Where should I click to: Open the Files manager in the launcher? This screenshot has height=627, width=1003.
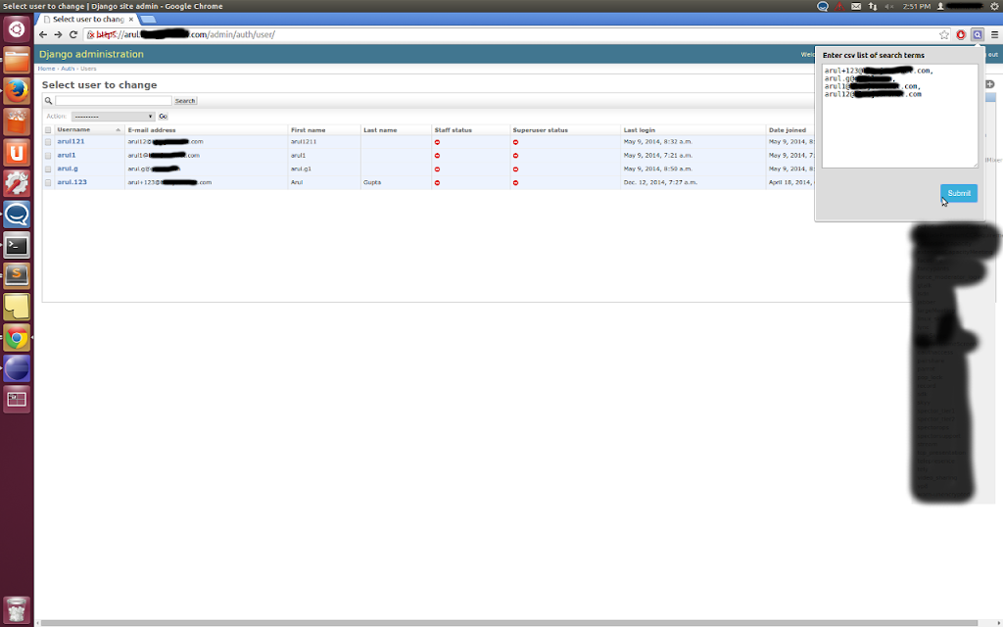pos(17,60)
